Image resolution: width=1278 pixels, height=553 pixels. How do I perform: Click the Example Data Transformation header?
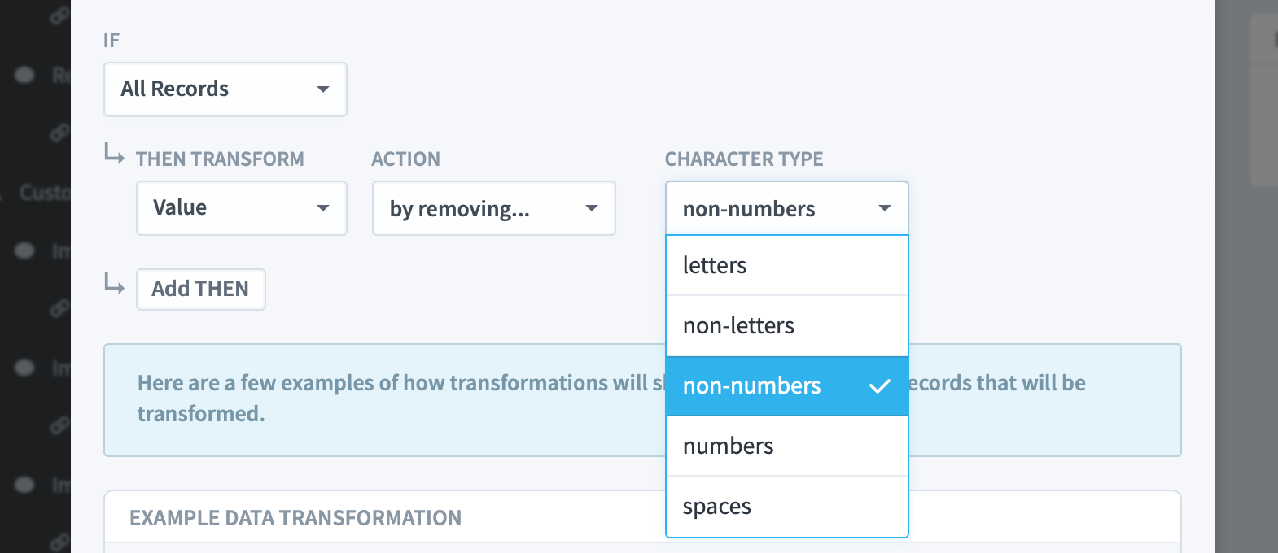coord(295,518)
